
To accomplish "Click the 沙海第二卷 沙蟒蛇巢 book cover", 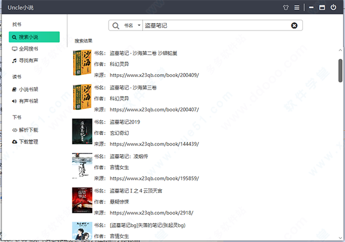I will click(82, 63).
